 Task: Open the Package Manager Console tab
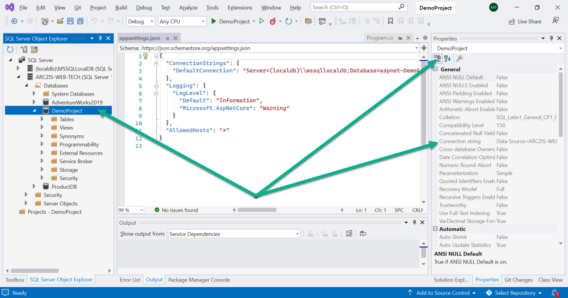click(199, 280)
